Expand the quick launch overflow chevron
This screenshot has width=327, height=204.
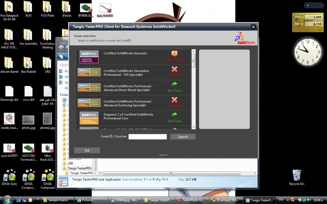pyautogui.click(x=38, y=199)
